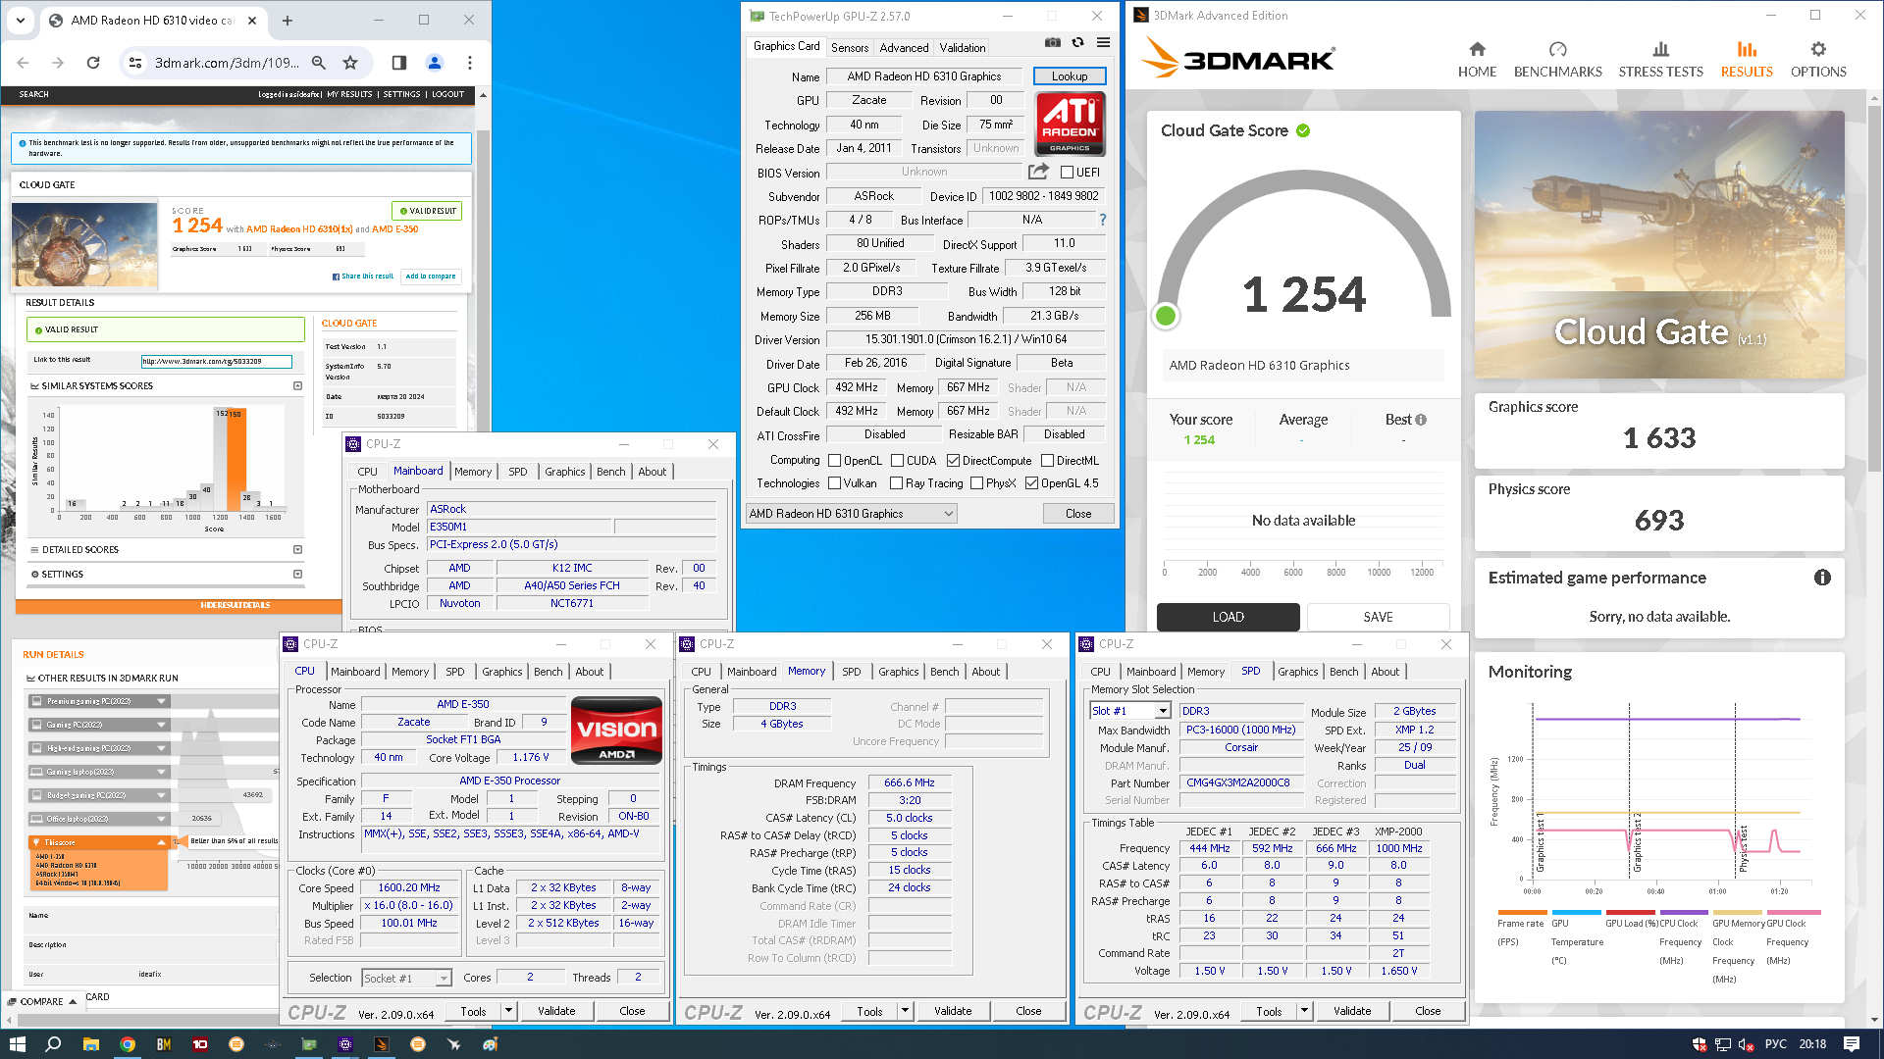Open Chrome three-dot menu
Image resolution: width=1884 pixels, height=1059 pixels.
tap(470, 63)
